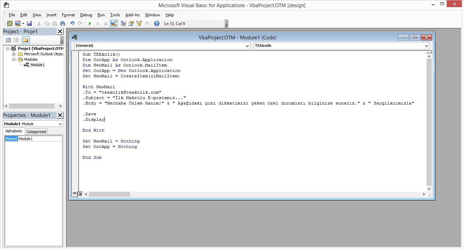
Task: Open the Debug menu
Action: 86,15
